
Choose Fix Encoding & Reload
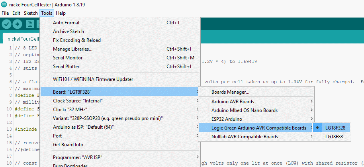pos(120,40)
